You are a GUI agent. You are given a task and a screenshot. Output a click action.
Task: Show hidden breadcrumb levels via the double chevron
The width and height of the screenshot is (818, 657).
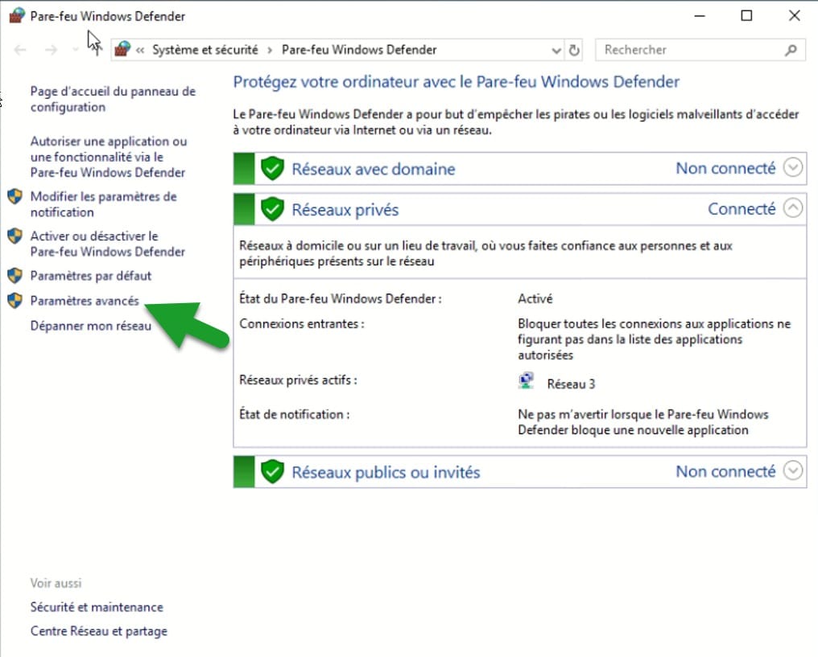(140, 51)
